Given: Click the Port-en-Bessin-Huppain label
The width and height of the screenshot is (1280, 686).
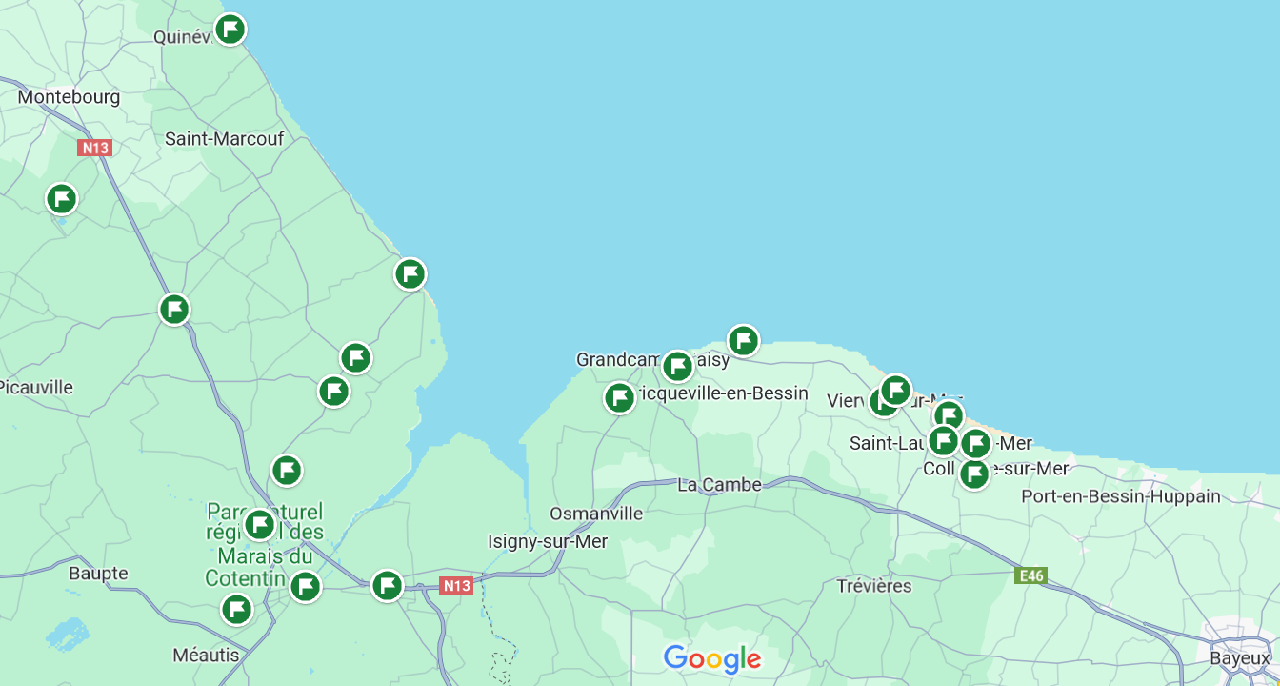Looking at the screenshot, I should click(x=1121, y=496).
